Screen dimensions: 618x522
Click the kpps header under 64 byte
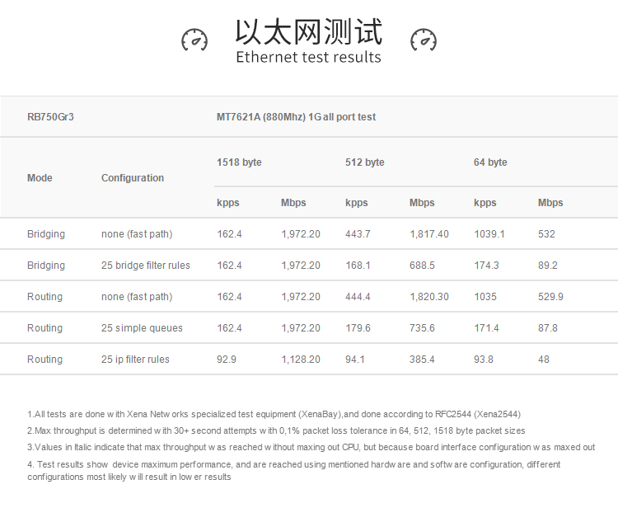(485, 203)
